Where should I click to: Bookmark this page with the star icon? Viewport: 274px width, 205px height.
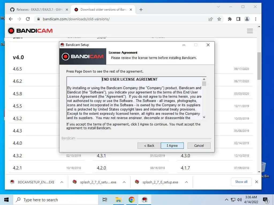pos(219,19)
